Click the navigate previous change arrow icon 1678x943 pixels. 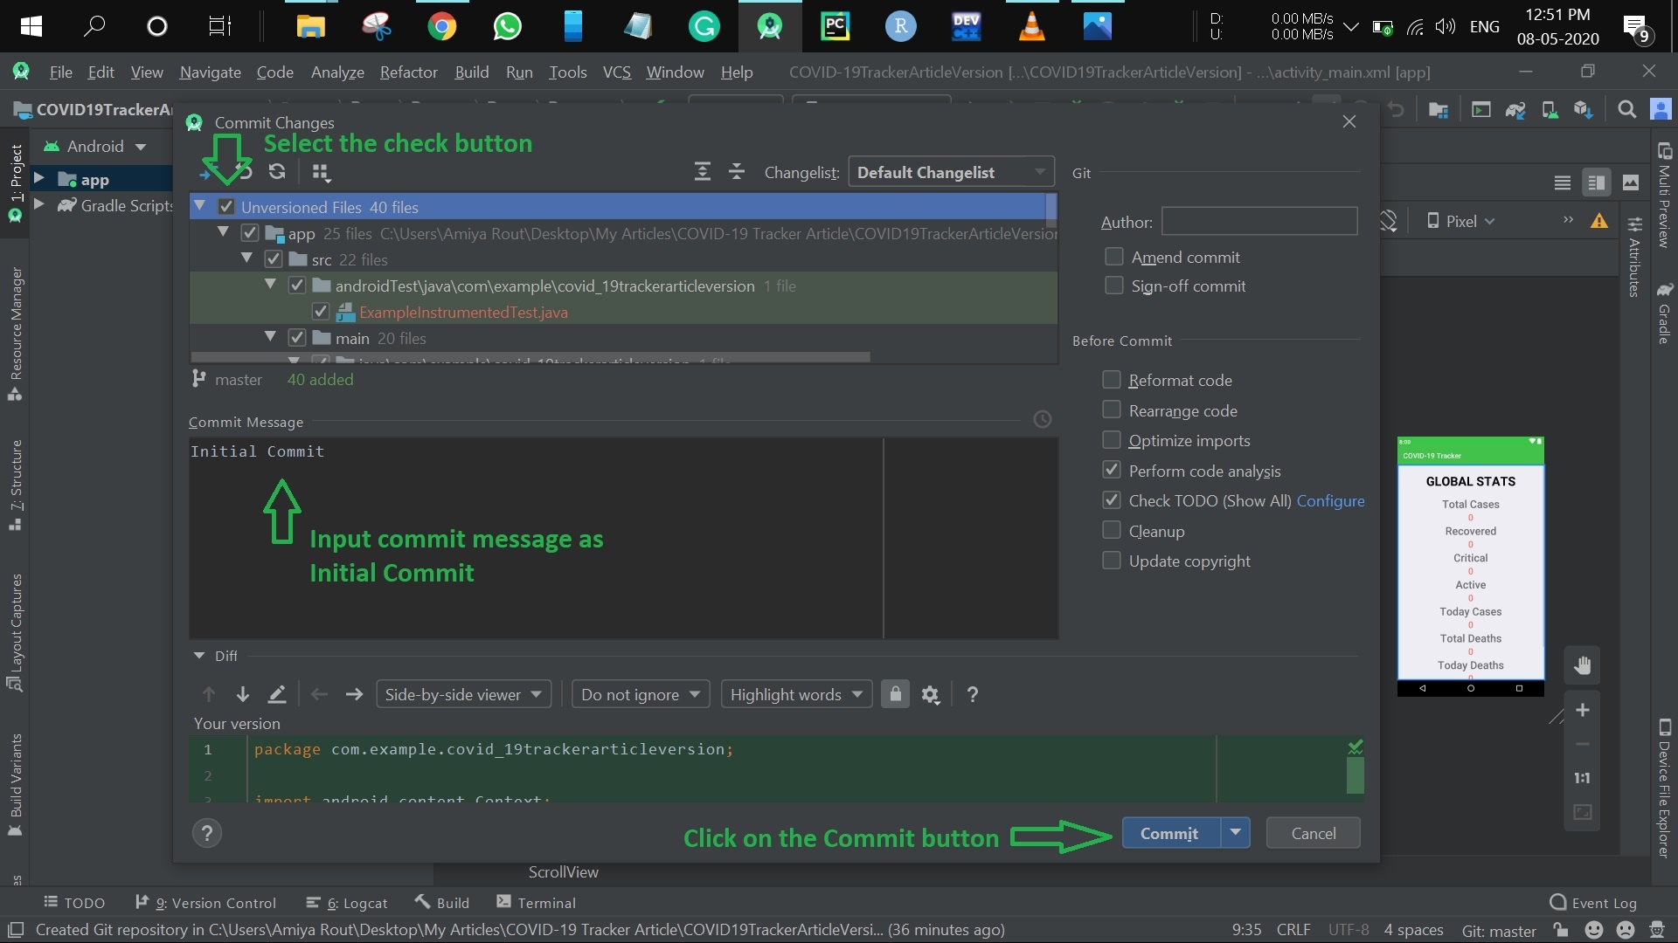[209, 693]
